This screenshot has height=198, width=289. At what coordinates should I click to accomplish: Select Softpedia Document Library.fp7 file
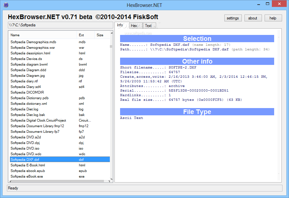(x=60, y=131)
